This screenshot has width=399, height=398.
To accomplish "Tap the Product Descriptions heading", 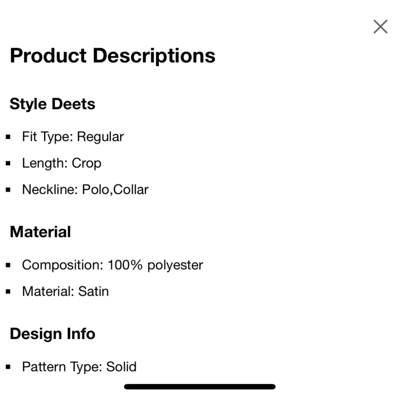I will point(113,56).
